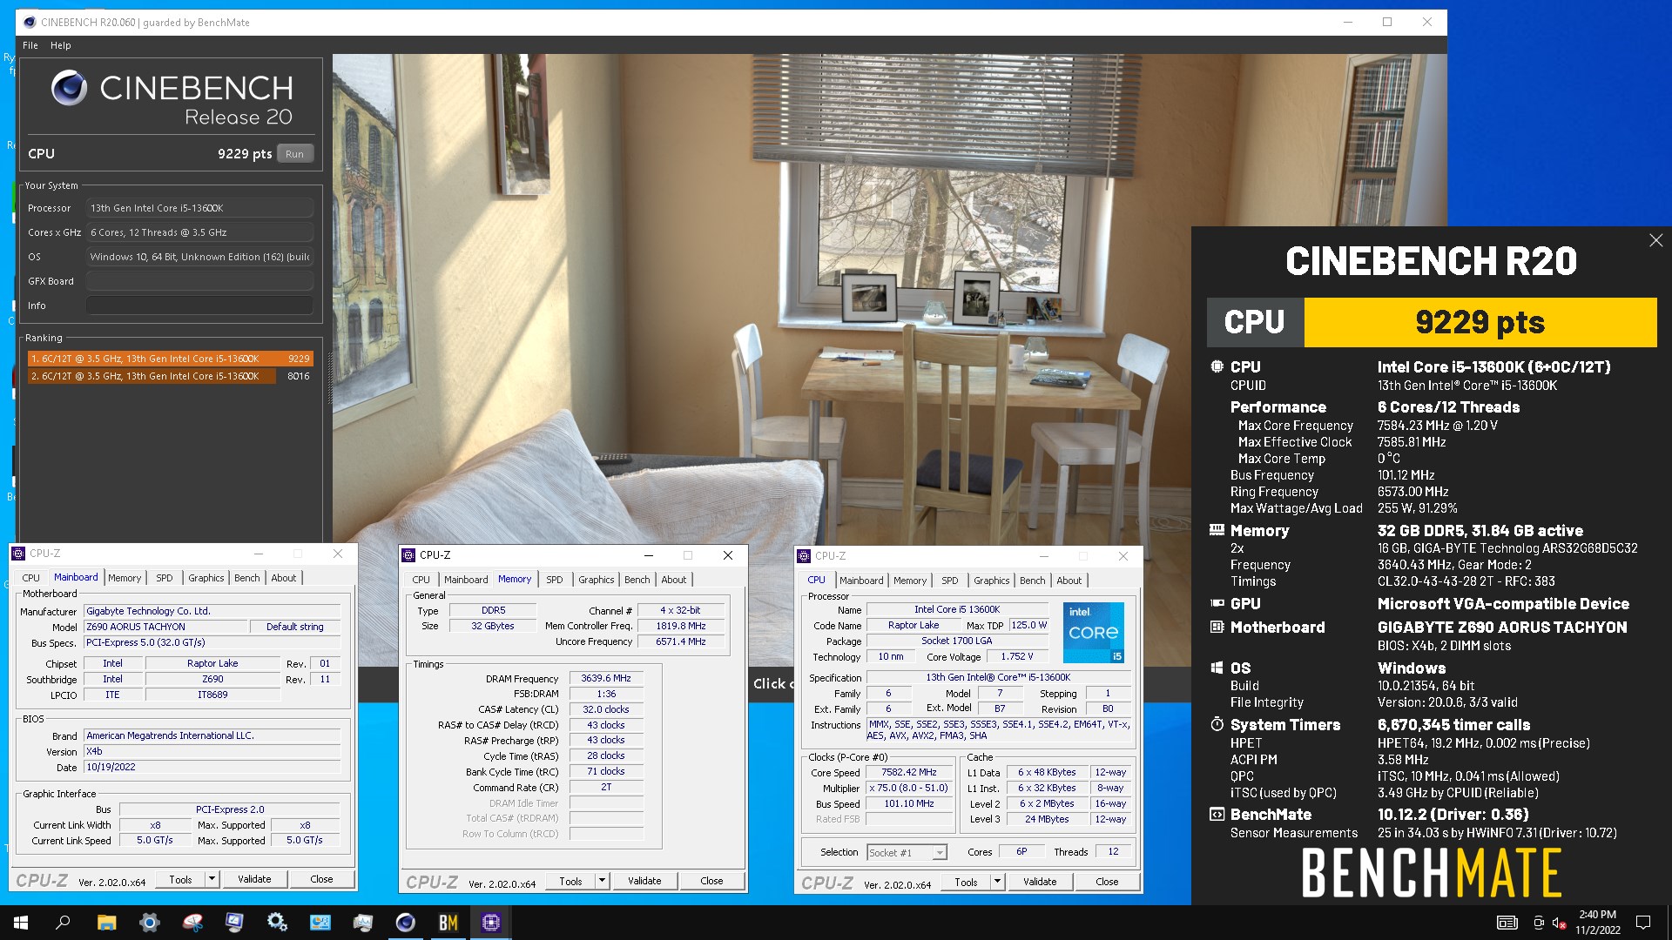Click the Windows OS icon in BenchMate panel

pos(1217,668)
